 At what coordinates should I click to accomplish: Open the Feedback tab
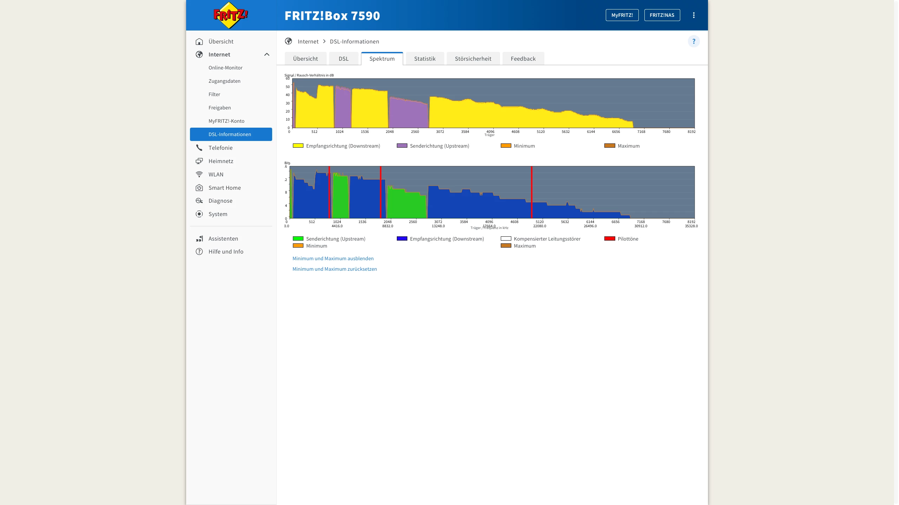pyautogui.click(x=523, y=59)
